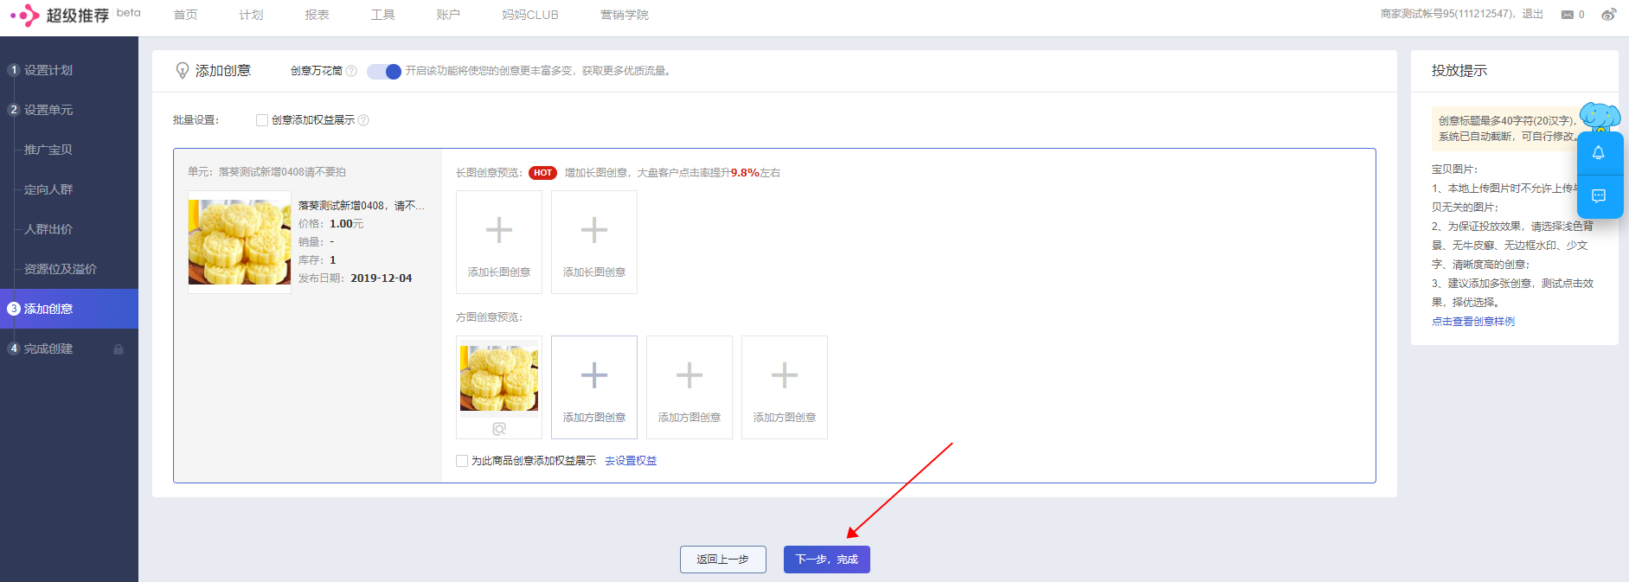Click the Weibo icon in header
This screenshot has height=582, width=1629.
pyautogui.click(x=1608, y=15)
